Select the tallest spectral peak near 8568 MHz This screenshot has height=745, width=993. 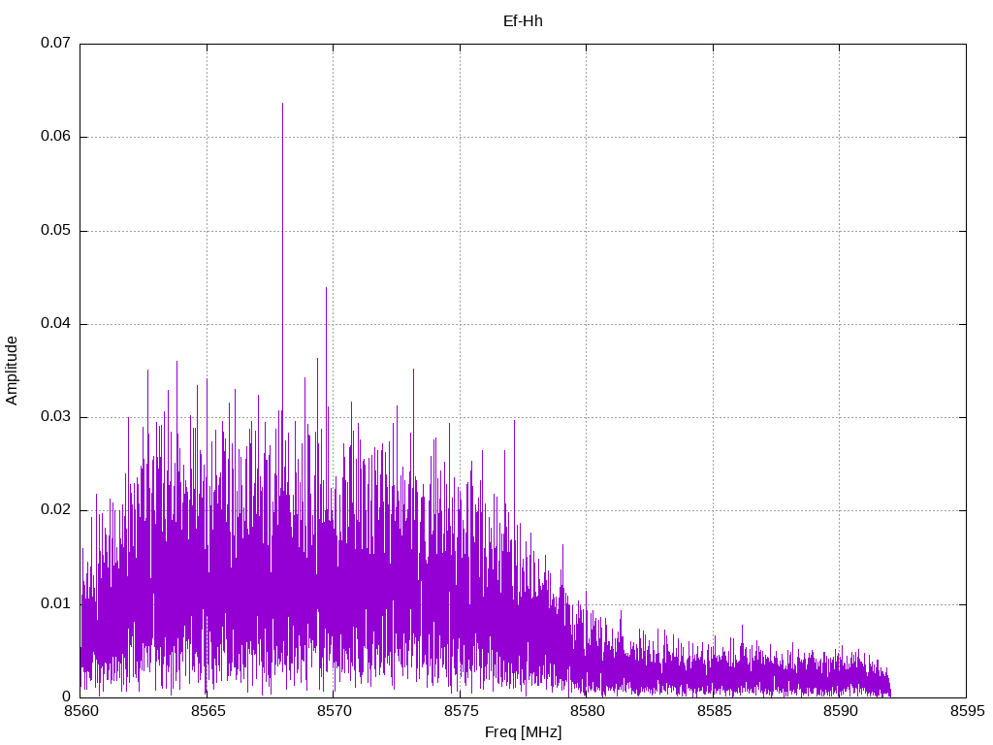[x=282, y=105]
